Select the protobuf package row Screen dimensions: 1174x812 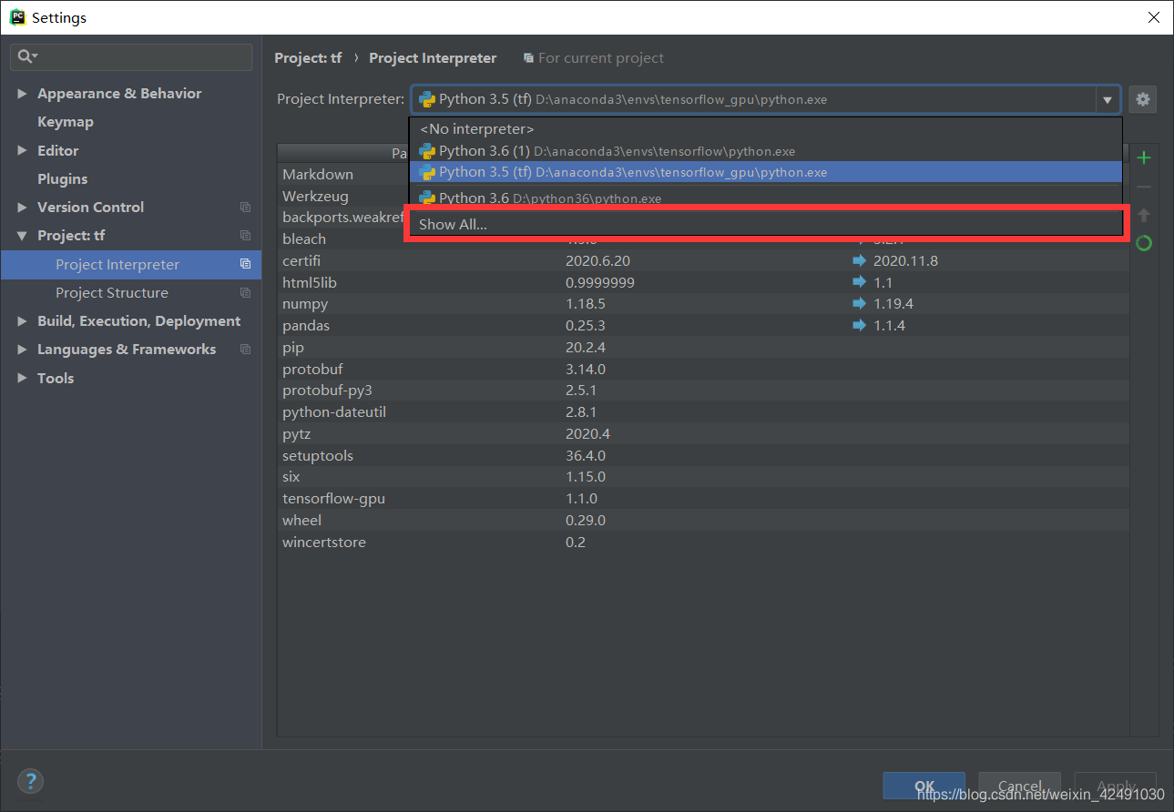click(703, 369)
